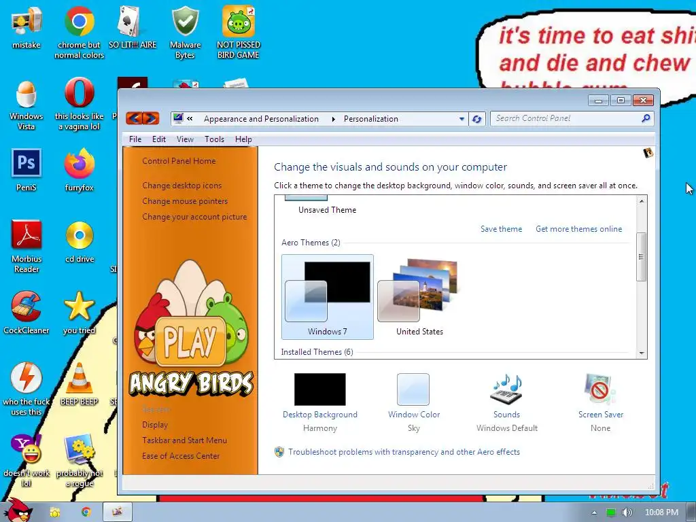Click the 'BEEP BEEP' traffic cone icon
696x522 pixels.
coord(79,385)
